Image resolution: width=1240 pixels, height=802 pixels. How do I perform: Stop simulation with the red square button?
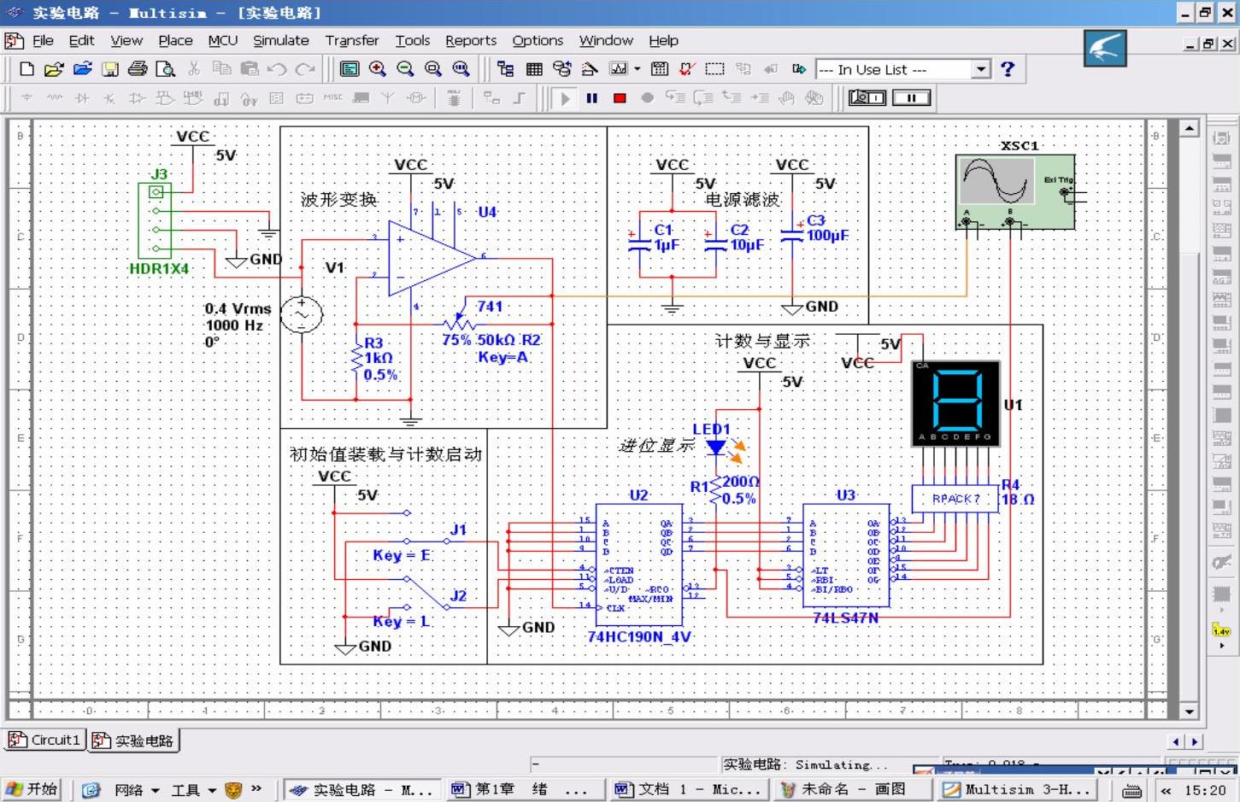(x=620, y=98)
